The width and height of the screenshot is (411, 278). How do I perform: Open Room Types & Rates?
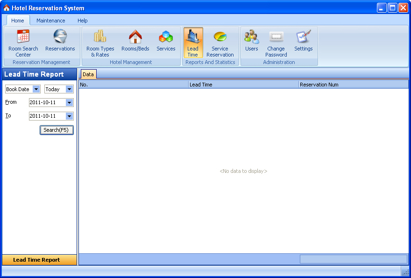[100, 43]
